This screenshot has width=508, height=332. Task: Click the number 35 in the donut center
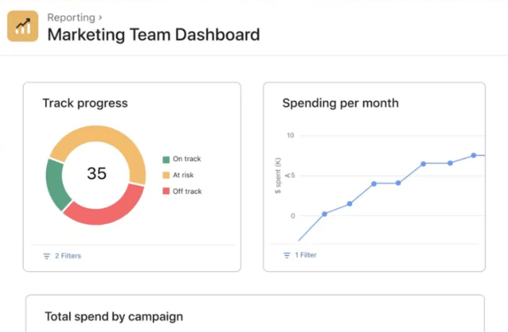point(97,174)
